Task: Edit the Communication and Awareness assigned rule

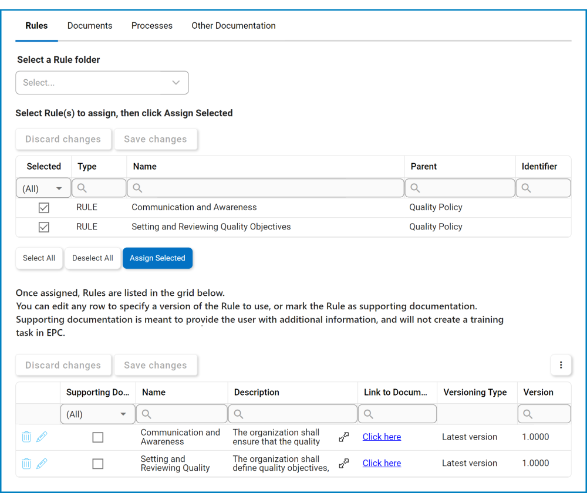Action: pos(42,437)
